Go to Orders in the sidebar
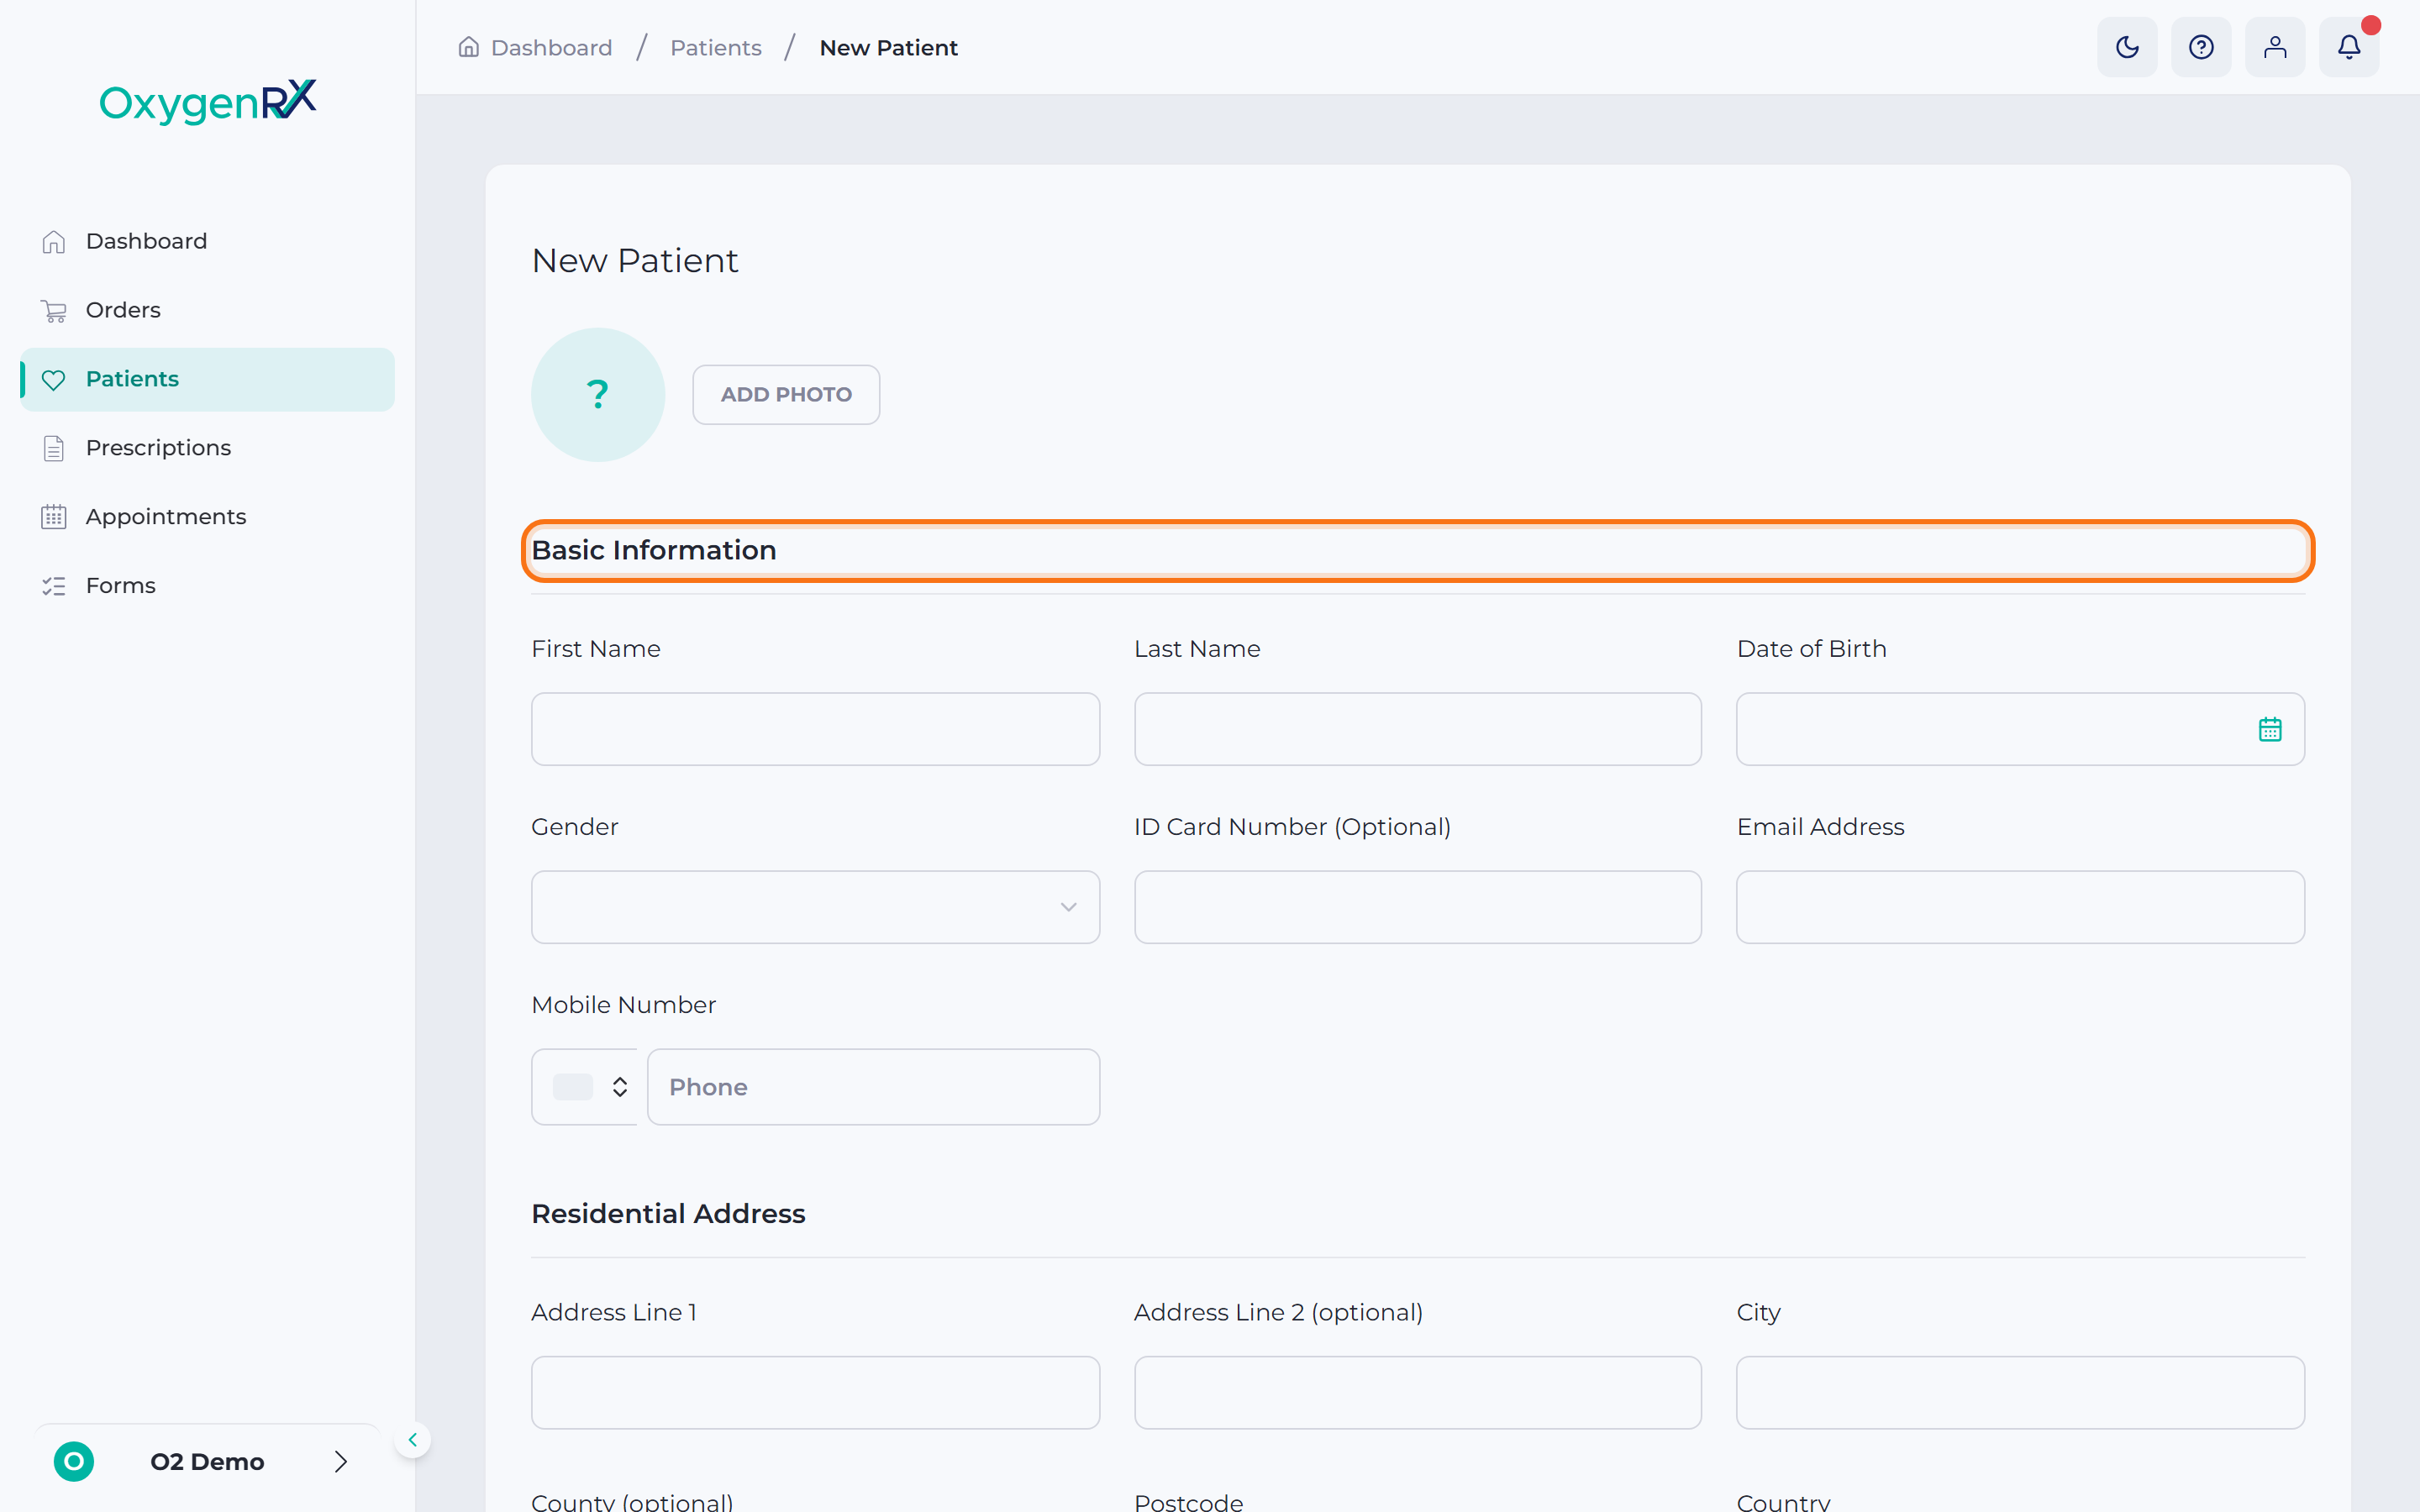Image resolution: width=2420 pixels, height=1512 pixels. click(x=207, y=310)
